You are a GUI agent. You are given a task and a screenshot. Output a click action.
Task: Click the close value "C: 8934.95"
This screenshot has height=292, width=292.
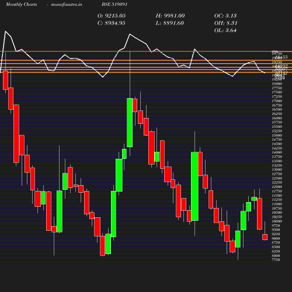(112, 23)
